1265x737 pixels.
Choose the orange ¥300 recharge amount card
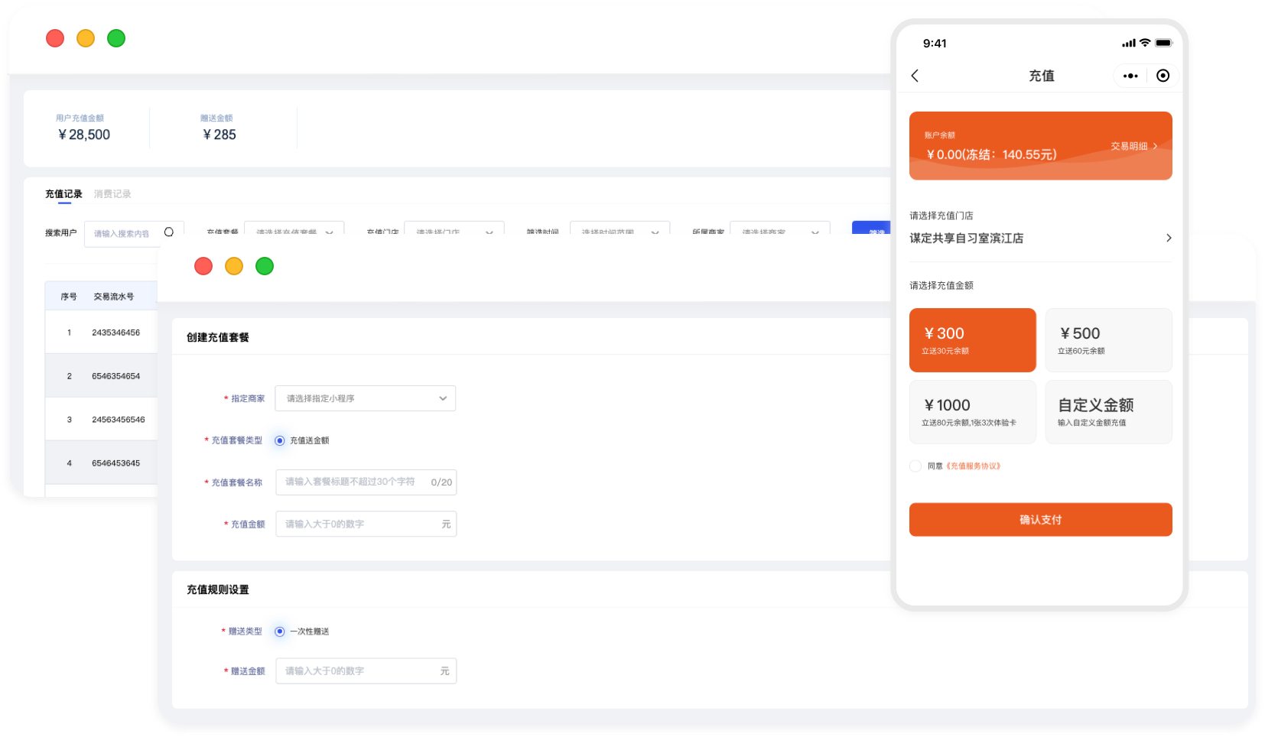click(972, 340)
